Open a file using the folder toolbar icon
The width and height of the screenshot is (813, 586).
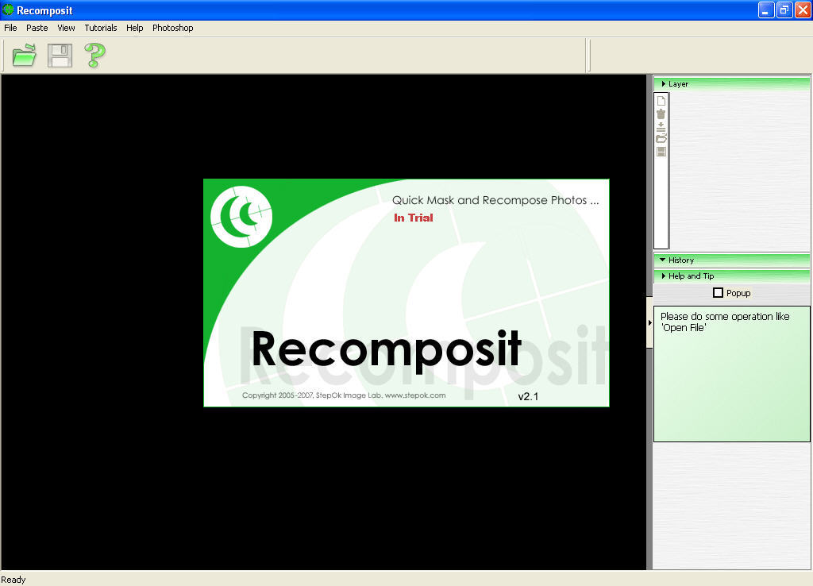click(x=23, y=55)
